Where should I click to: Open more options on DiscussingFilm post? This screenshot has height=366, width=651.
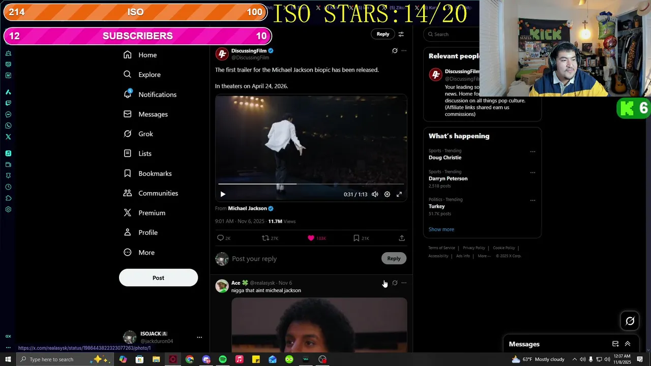click(404, 51)
